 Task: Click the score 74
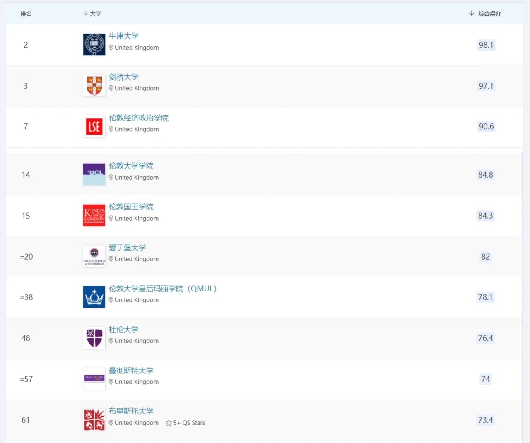[486, 379]
